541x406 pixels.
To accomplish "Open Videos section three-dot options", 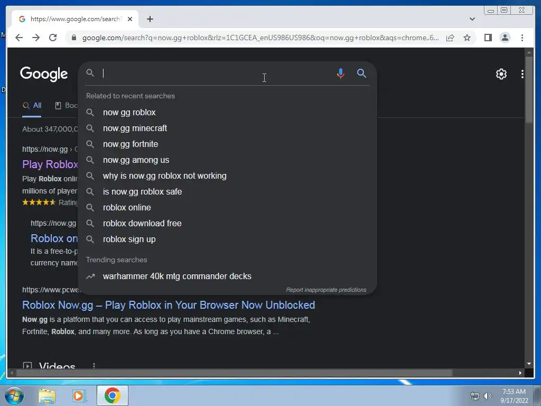I will [x=94, y=365].
